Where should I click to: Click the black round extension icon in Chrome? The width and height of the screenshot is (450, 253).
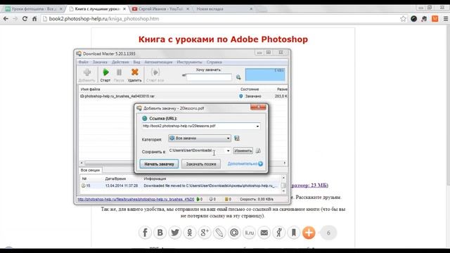click(414, 19)
